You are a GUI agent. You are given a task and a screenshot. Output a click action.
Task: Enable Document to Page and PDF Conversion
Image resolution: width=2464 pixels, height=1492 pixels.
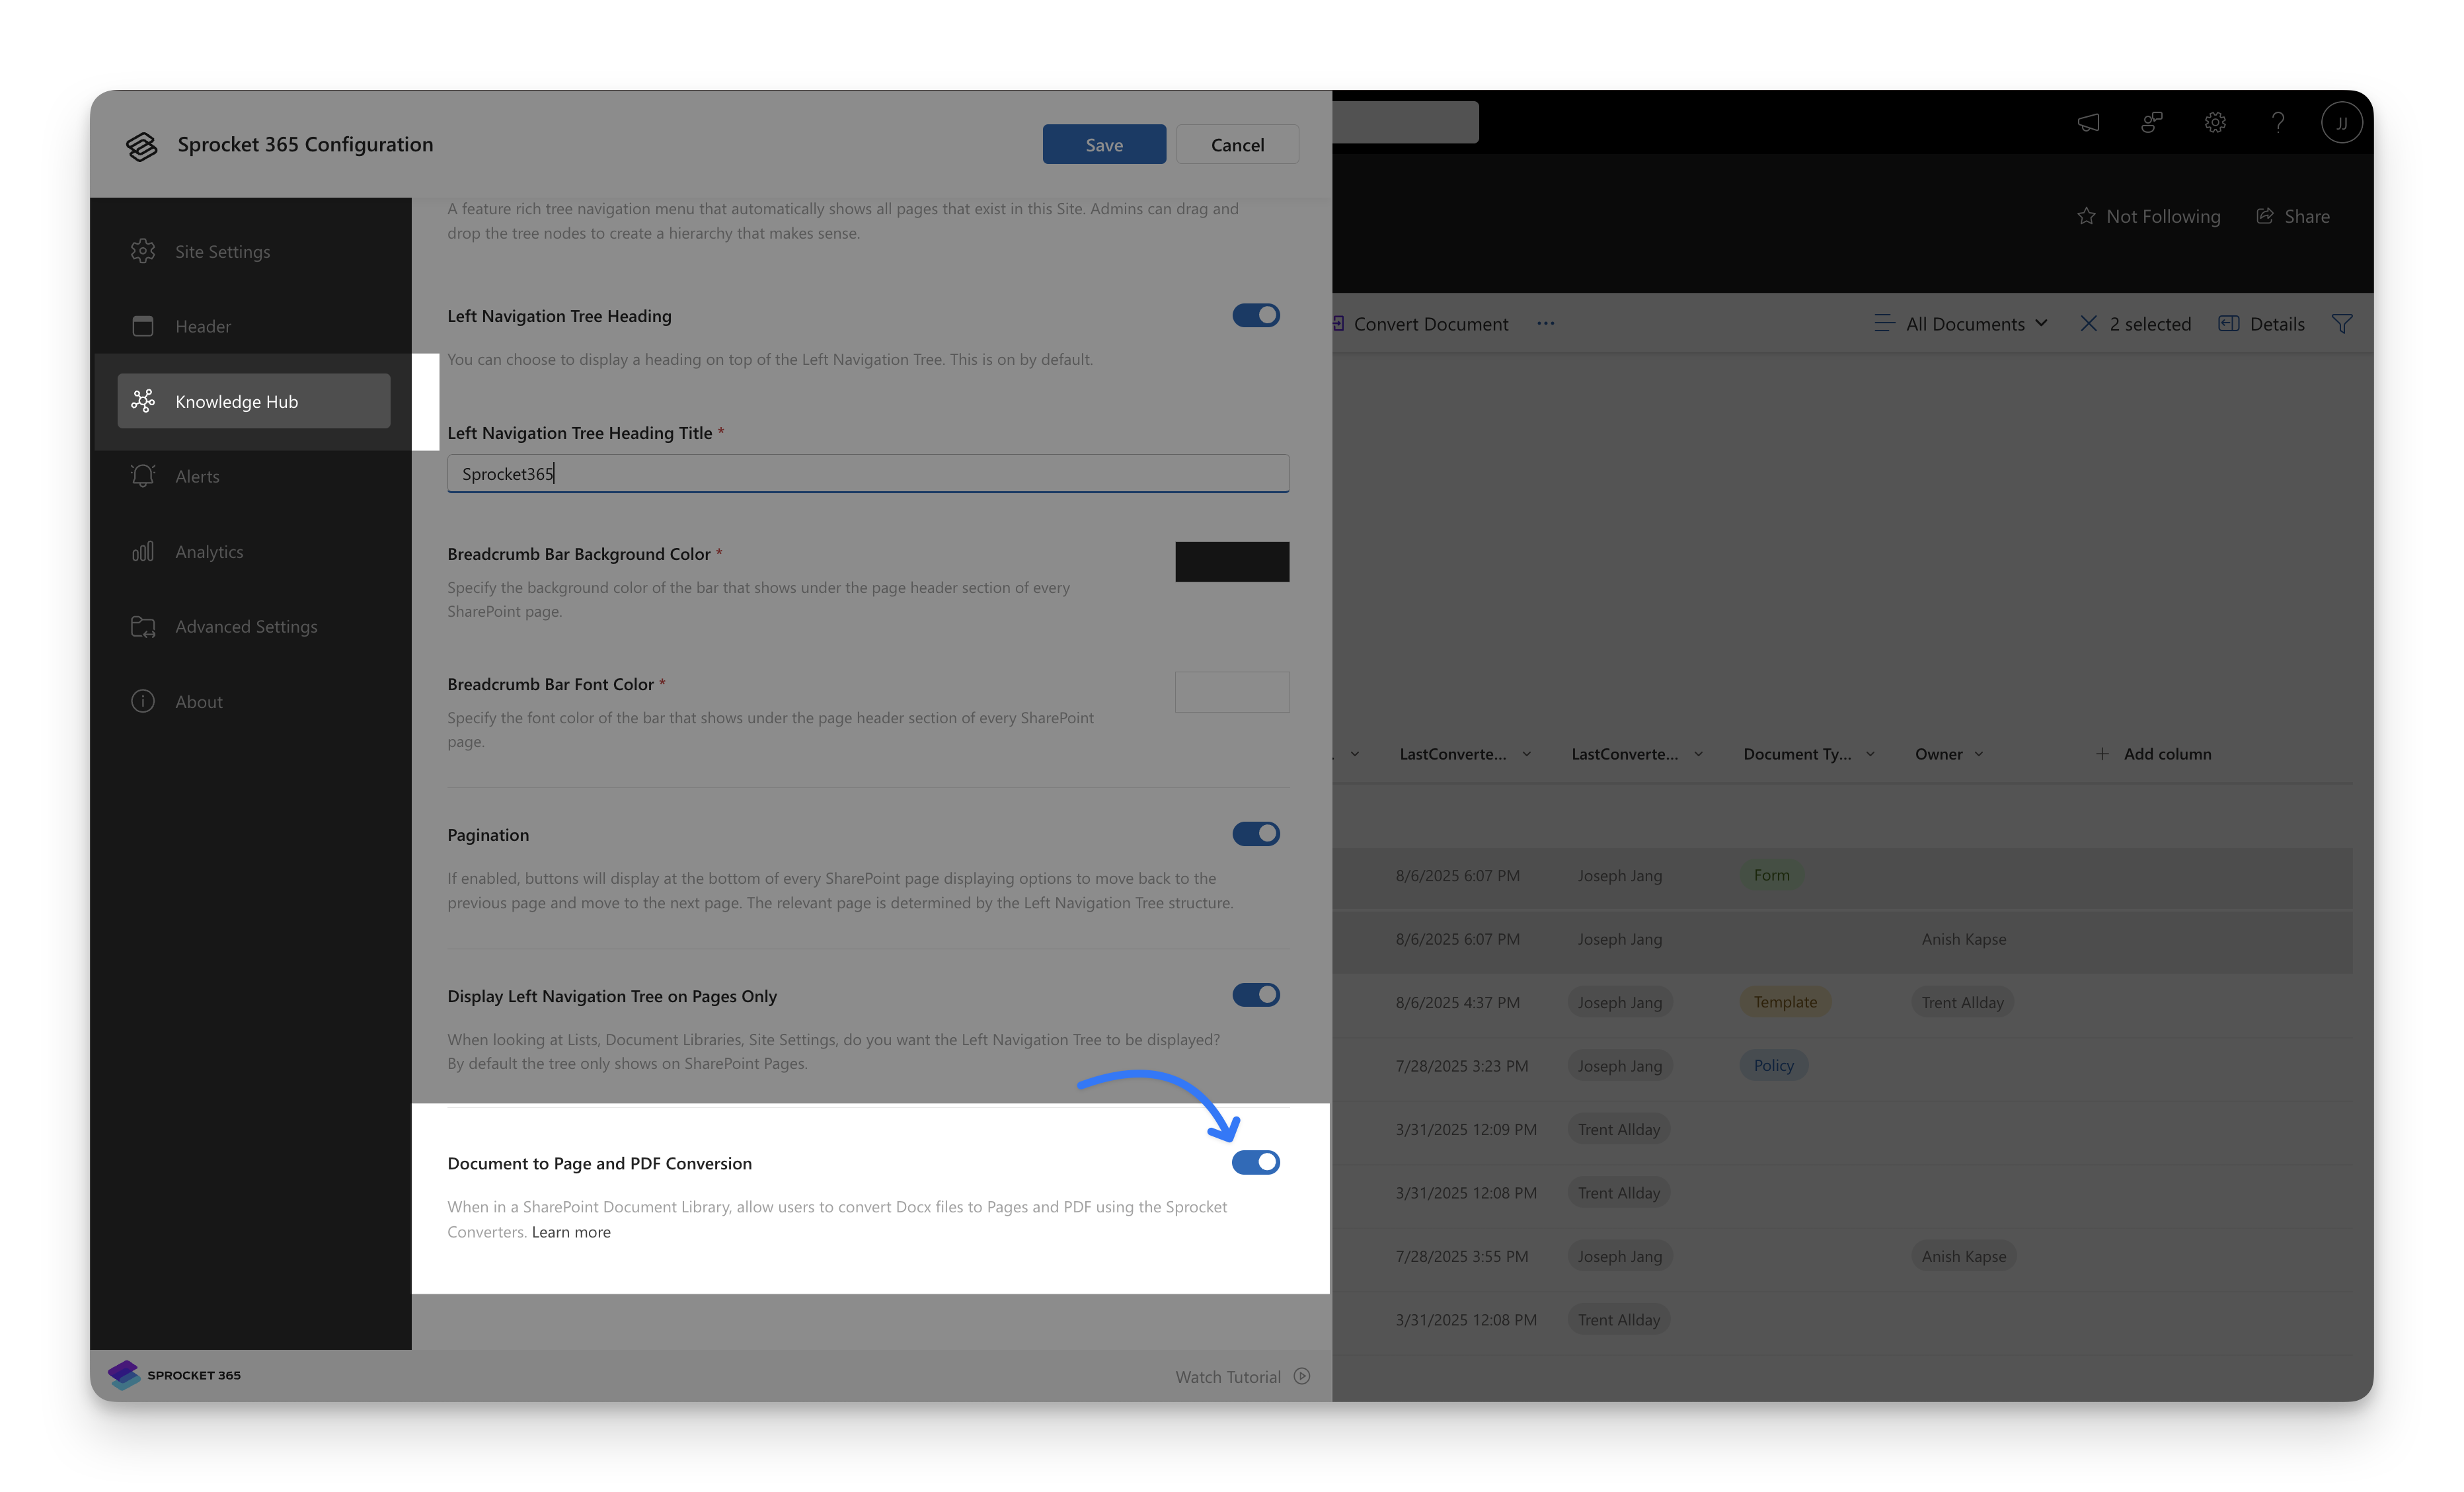pos(1256,1162)
